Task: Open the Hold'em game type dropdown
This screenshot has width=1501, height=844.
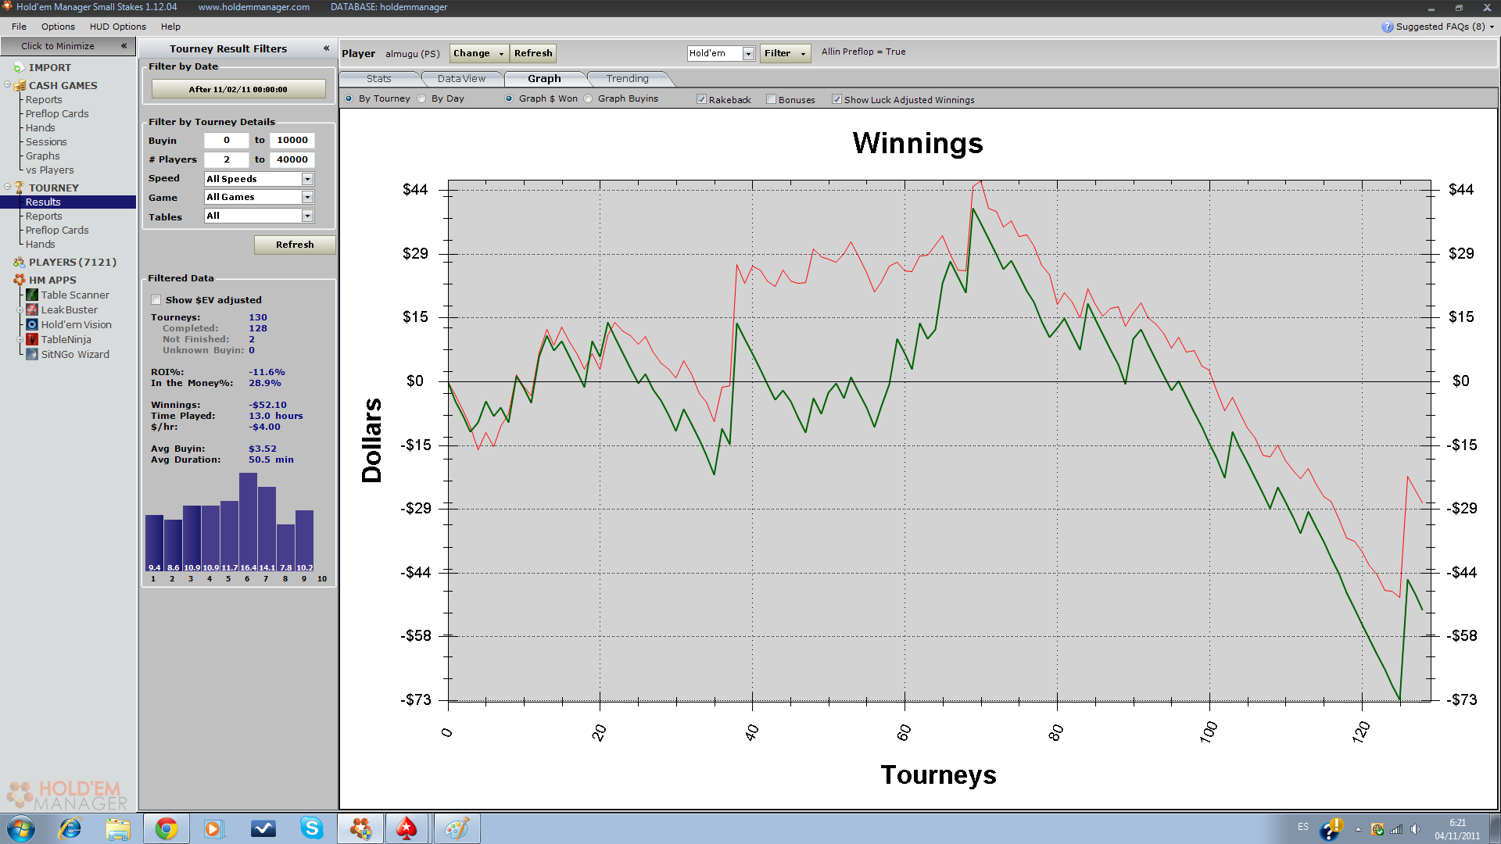Action: 748,53
